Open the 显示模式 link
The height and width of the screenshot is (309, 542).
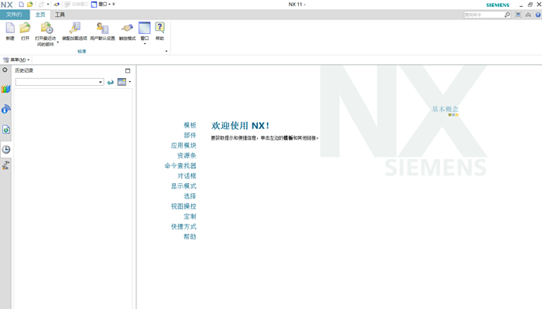point(184,186)
